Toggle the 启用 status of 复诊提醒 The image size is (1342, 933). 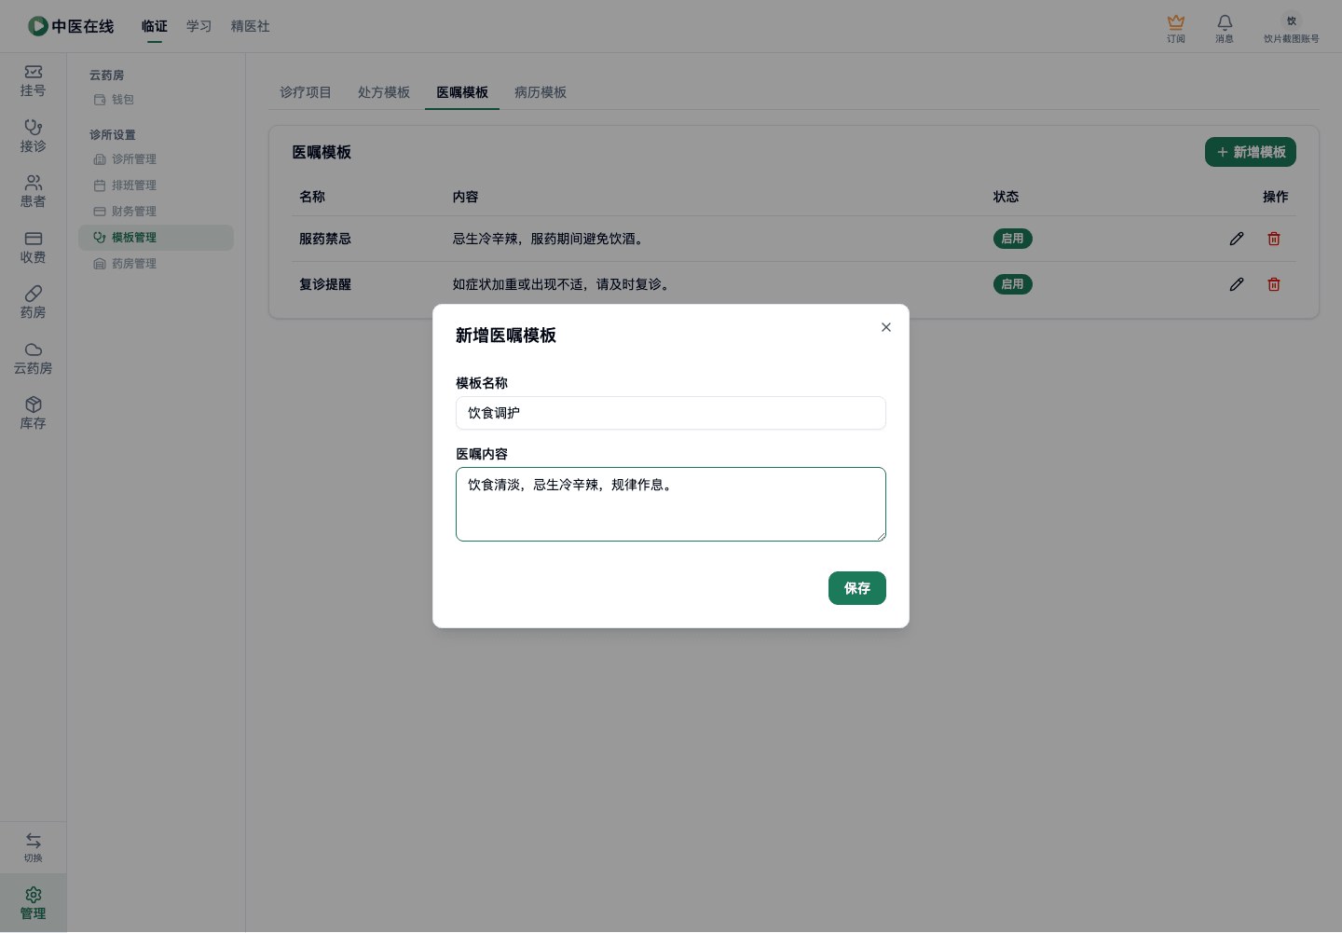pos(1013,284)
